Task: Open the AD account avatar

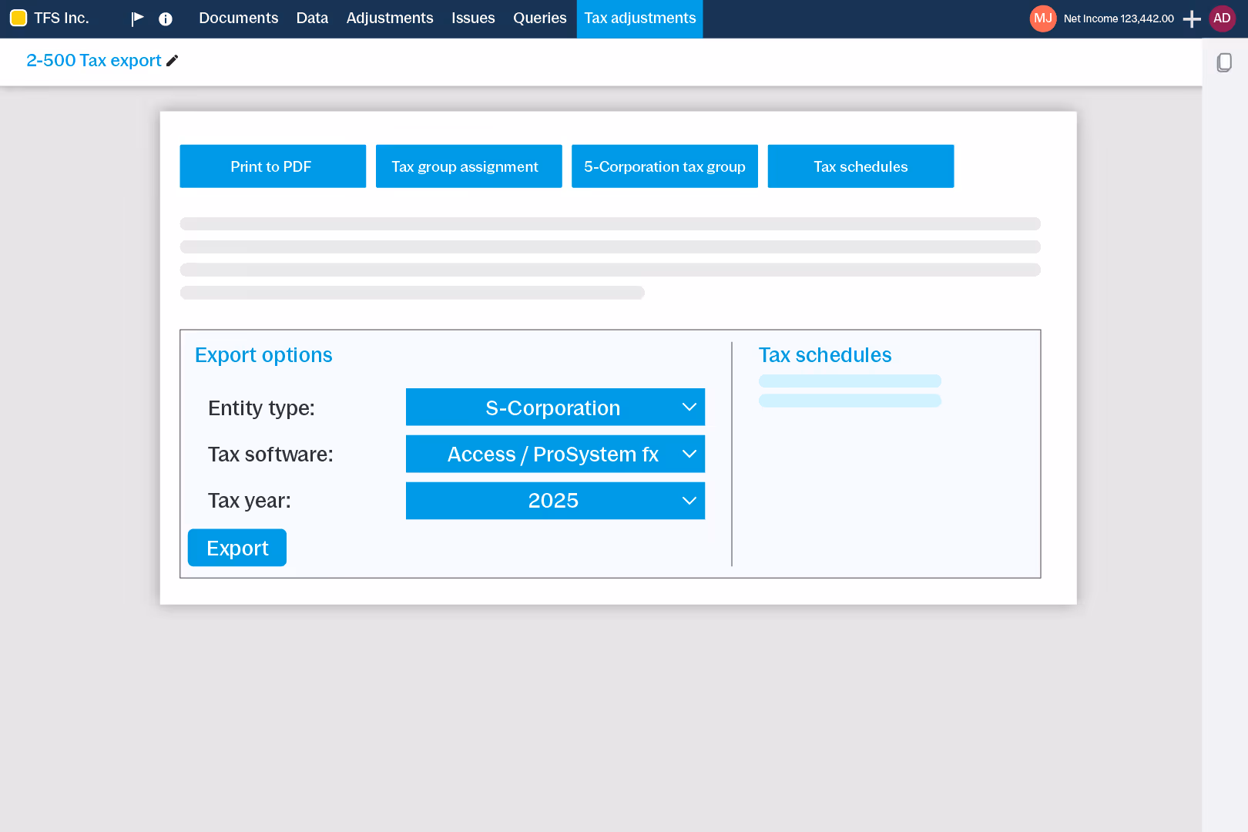Action: [1222, 17]
